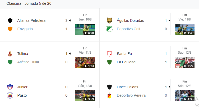
Task: Click the Tolima team crest
Action: point(10,54)
